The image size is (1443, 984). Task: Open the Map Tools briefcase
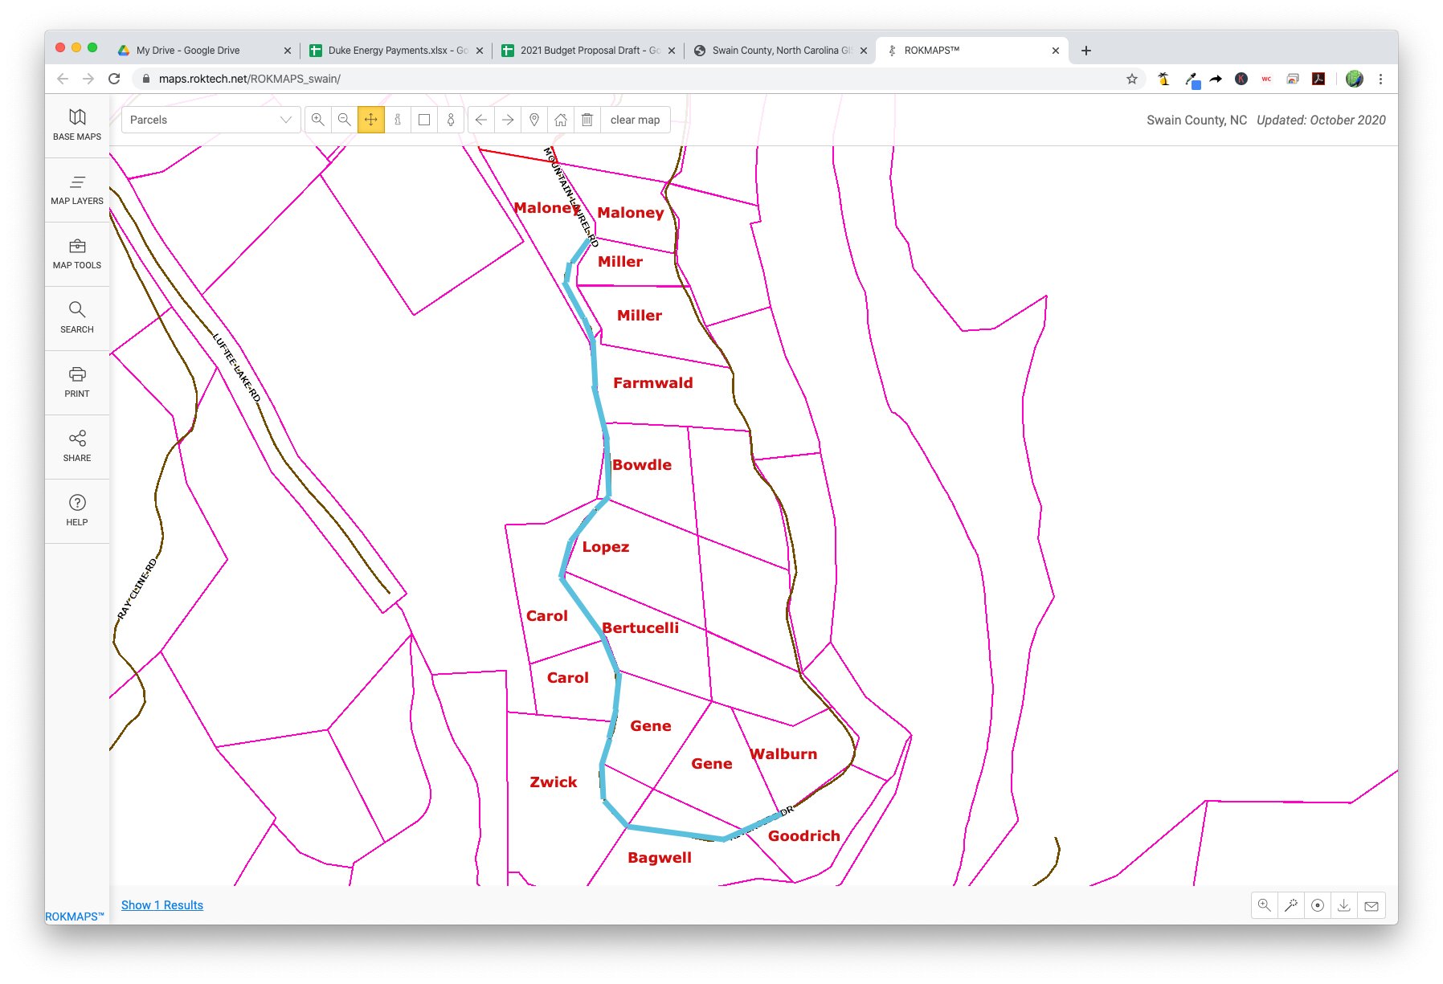pos(77,254)
